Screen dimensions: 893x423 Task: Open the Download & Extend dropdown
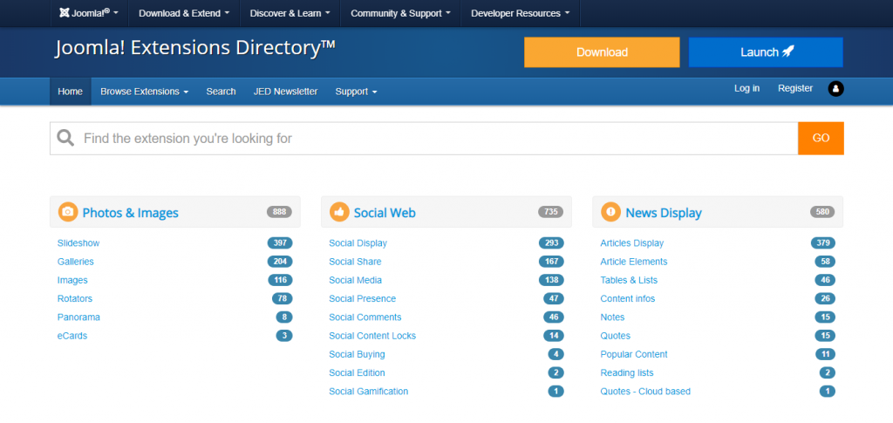point(184,13)
